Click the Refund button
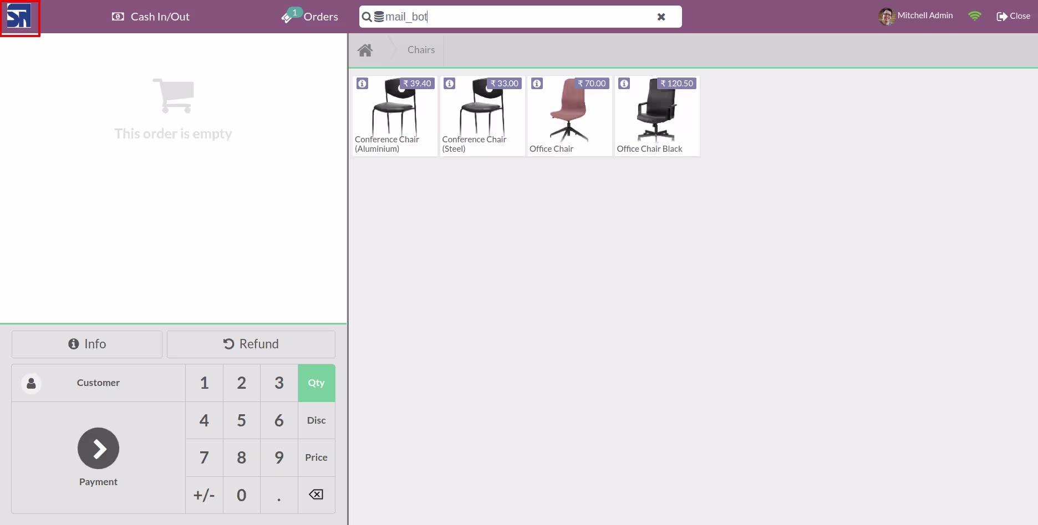 coord(251,344)
